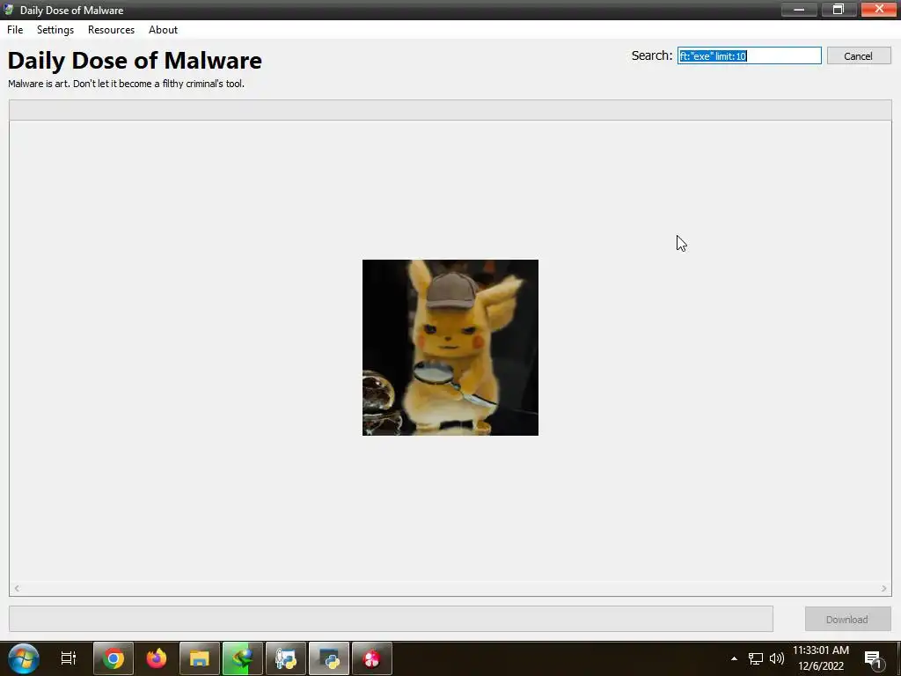Viewport: 901px width, 676px height.
Task: Click the detective Pikachu image
Action: [450, 347]
